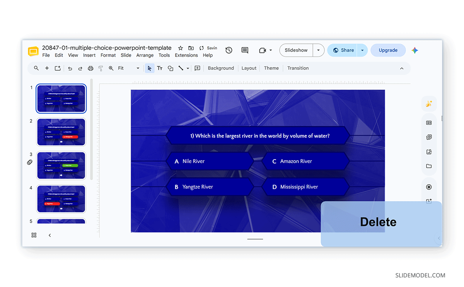Select slide 3 thumbnail
This screenshot has height=287, width=464.
point(61,165)
